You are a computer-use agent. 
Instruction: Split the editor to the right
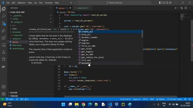pyautogui.click(x=186, y=8)
